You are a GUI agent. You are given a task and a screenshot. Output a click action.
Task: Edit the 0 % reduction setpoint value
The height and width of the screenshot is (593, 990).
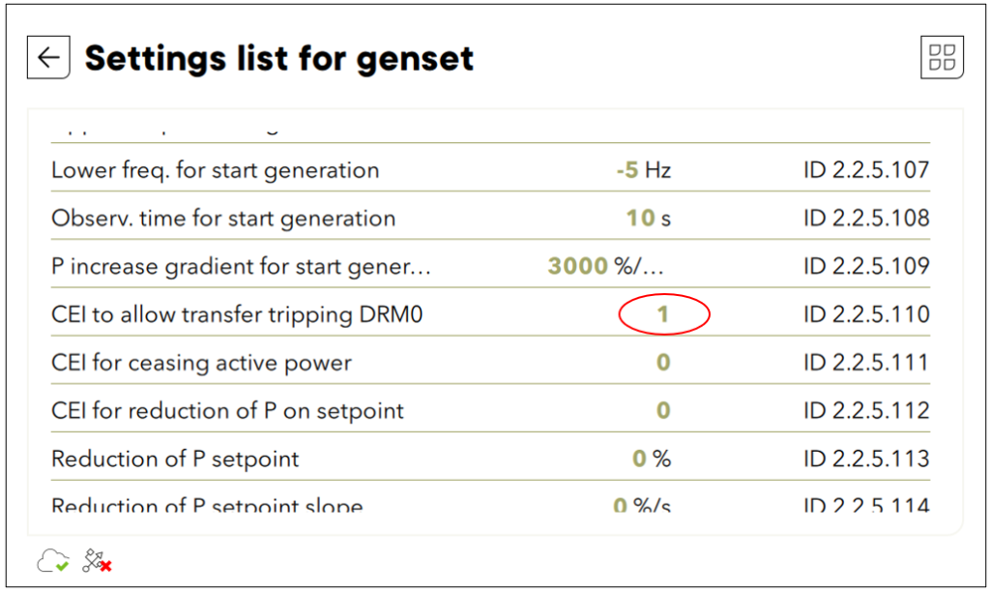click(652, 458)
